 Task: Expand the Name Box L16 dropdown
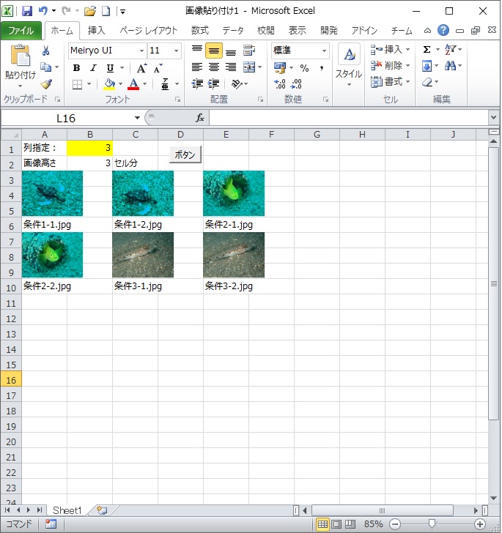(x=137, y=118)
